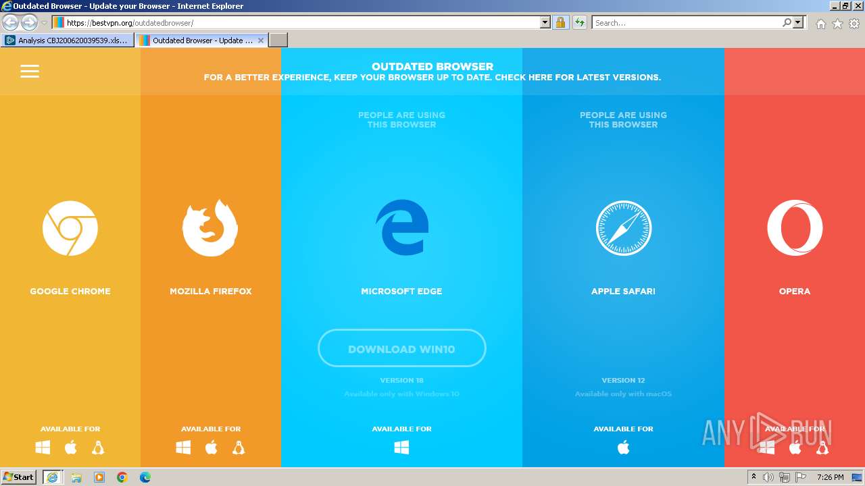
Task: Click the VERSION 18 text
Action: [401, 381]
